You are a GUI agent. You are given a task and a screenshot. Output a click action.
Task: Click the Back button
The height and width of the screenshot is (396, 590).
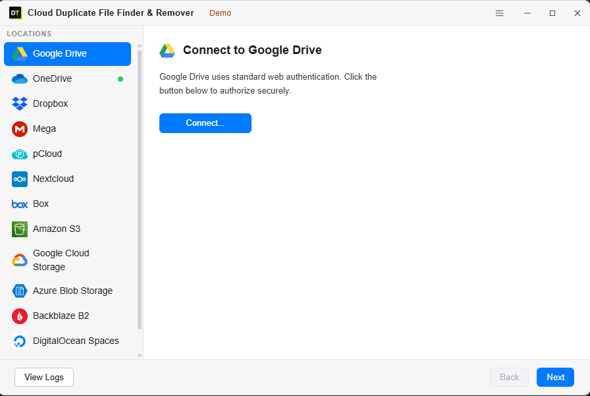tap(509, 377)
